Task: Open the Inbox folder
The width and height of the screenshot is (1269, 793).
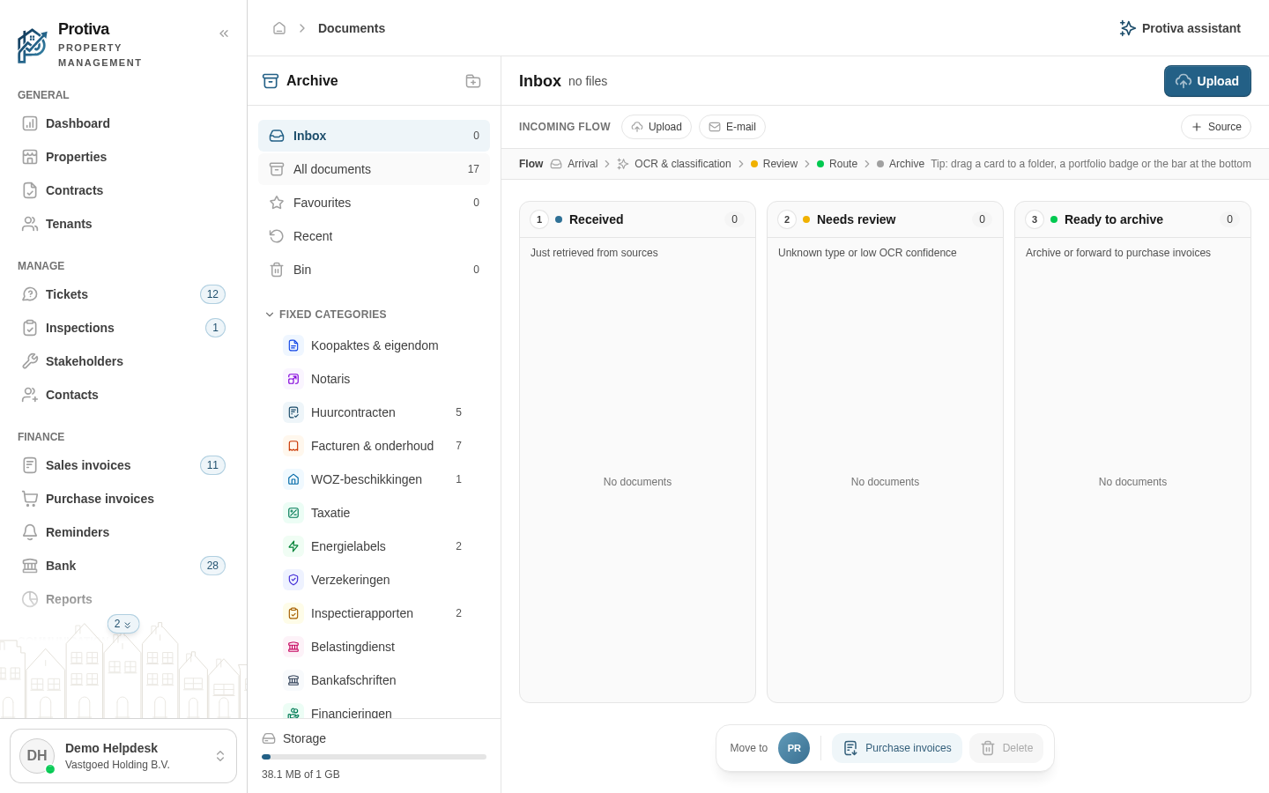Action: (x=374, y=136)
